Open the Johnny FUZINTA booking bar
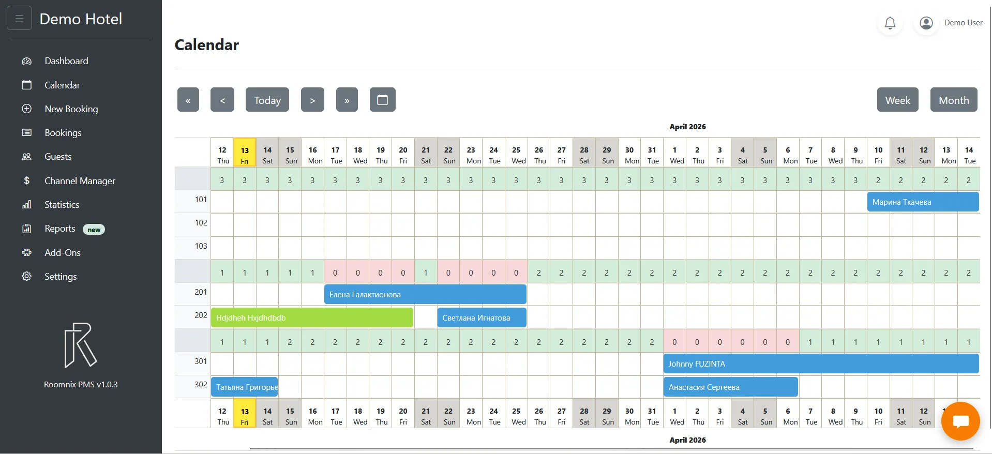This screenshot has height=454, width=992. click(821, 364)
